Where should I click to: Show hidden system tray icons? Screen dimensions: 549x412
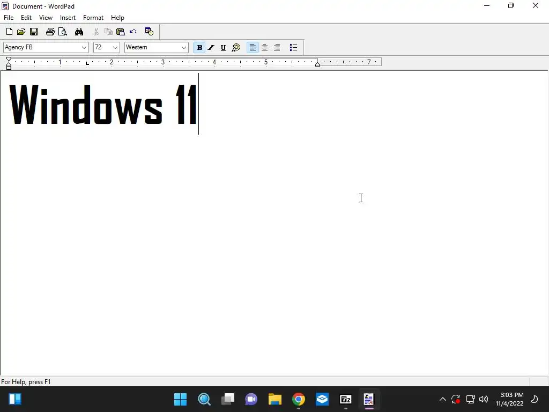coord(442,399)
